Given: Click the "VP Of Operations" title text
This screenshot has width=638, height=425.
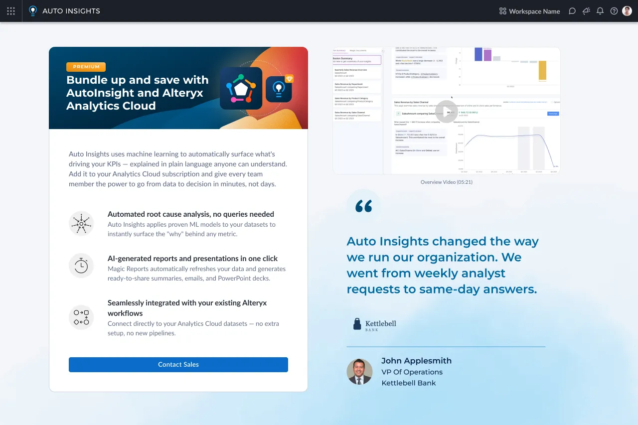Looking at the screenshot, I should (412, 372).
